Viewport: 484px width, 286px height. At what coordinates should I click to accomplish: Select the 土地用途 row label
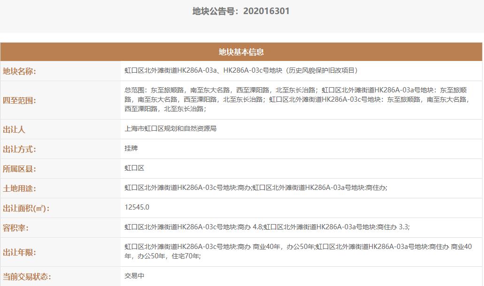coord(20,188)
